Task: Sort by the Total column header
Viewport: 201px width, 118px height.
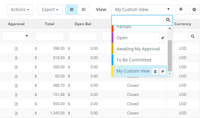Action: (49, 24)
